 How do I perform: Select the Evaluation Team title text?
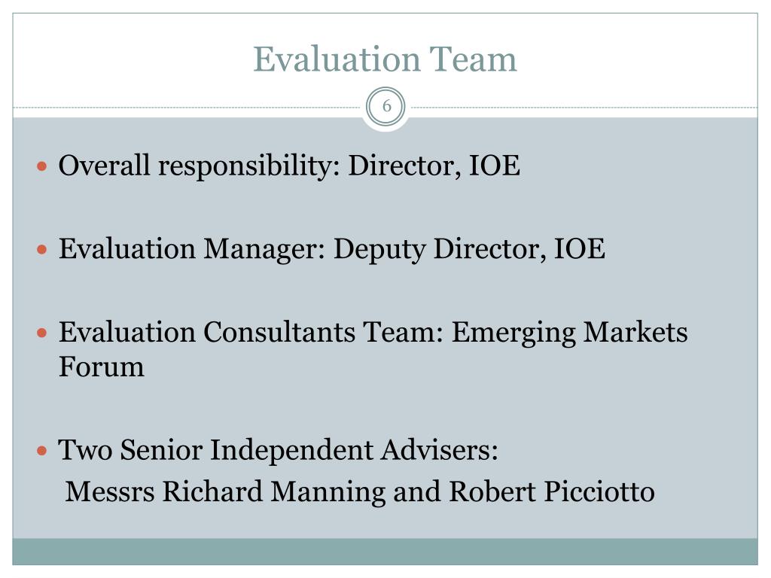pos(385,59)
